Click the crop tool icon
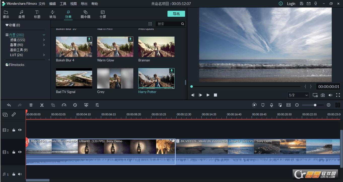The width and height of the screenshot is (343, 182). (x=53, y=105)
